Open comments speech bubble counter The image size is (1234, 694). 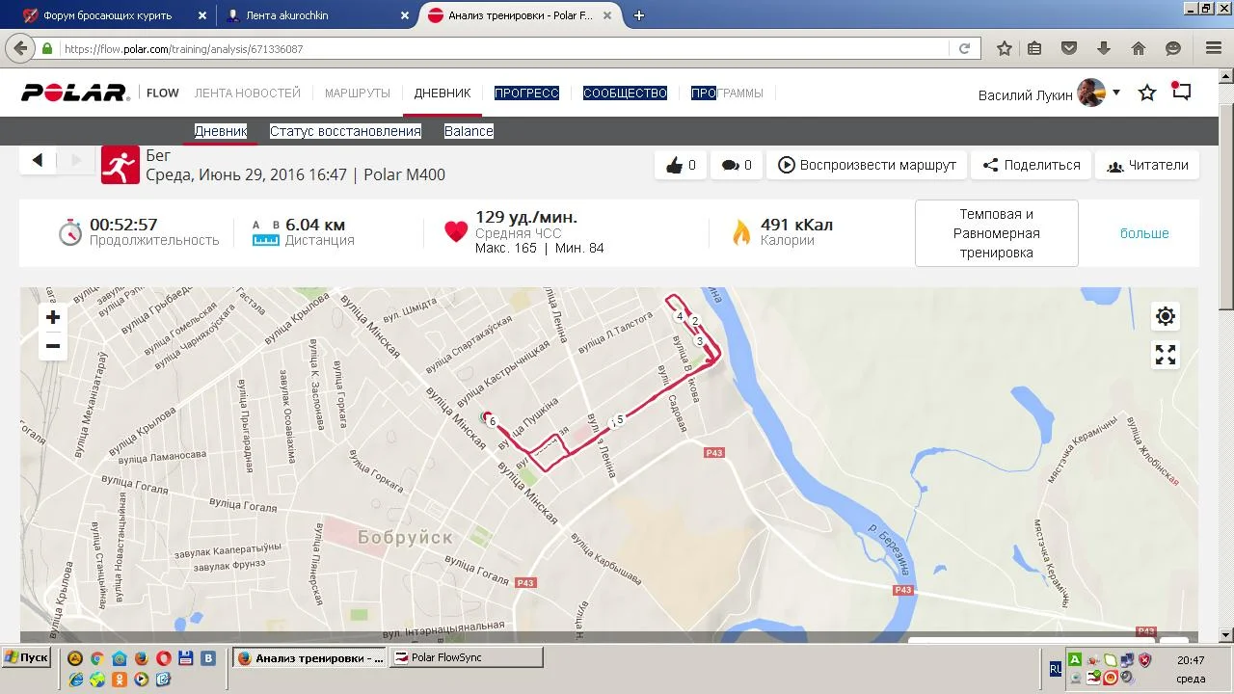[737, 165]
